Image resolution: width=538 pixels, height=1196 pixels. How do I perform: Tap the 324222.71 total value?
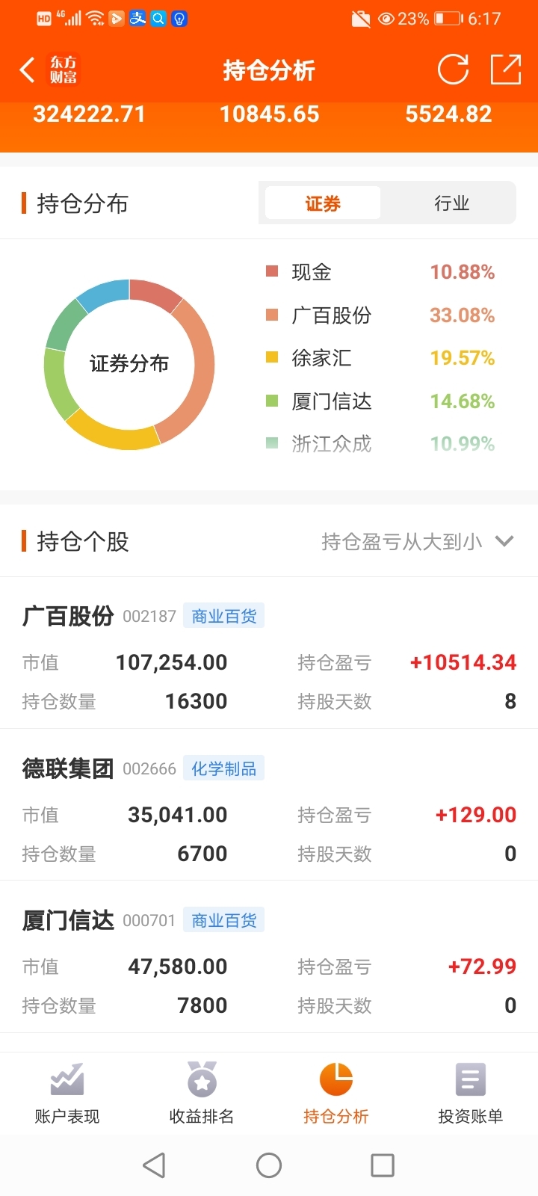89,114
